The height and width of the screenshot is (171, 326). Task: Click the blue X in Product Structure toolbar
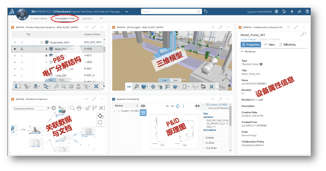click(x=96, y=86)
